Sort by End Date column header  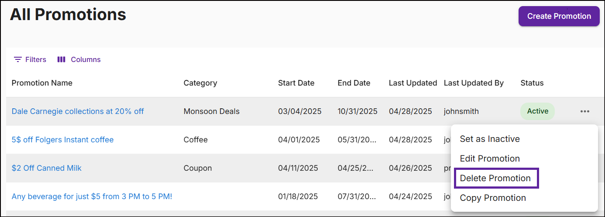[x=354, y=83]
